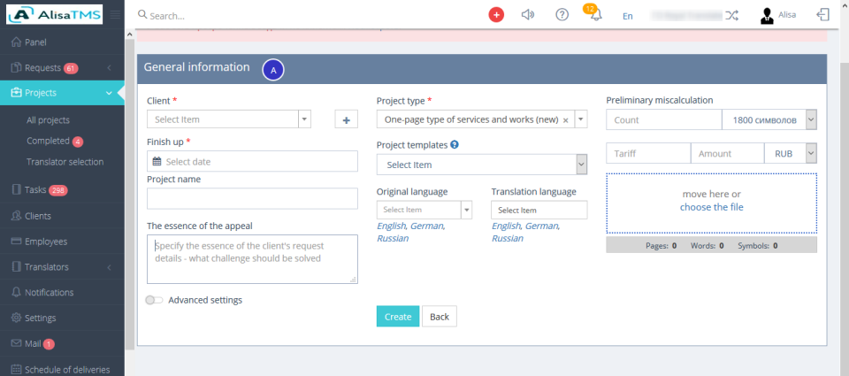
Task: Click the Translation language quick-pick languages link
Action: [x=525, y=232]
